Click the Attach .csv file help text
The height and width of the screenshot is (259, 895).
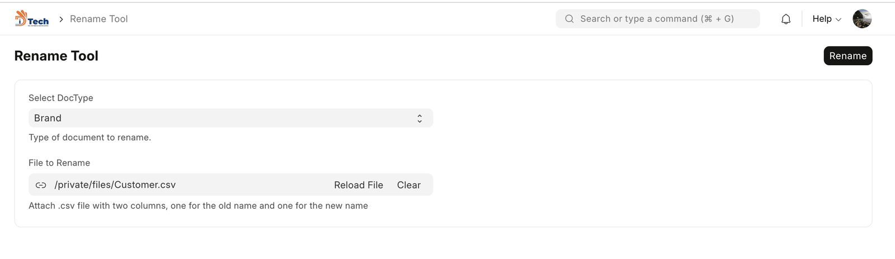pyautogui.click(x=198, y=206)
